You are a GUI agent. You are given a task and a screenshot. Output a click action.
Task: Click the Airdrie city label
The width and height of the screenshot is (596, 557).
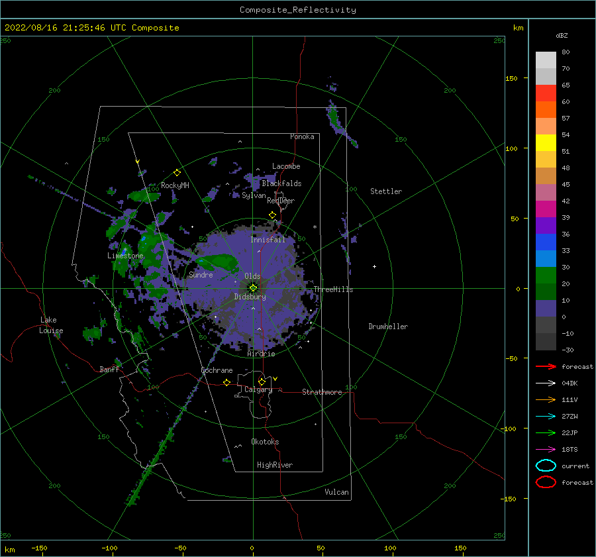(x=261, y=354)
